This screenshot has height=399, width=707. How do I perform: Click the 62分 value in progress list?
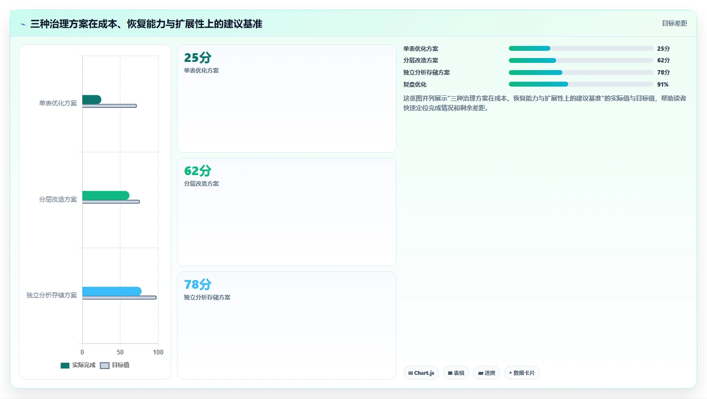(663, 60)
